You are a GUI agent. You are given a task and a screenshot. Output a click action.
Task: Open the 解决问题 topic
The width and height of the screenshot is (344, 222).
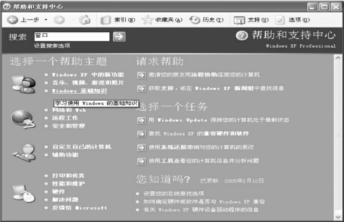coord(65,200)
